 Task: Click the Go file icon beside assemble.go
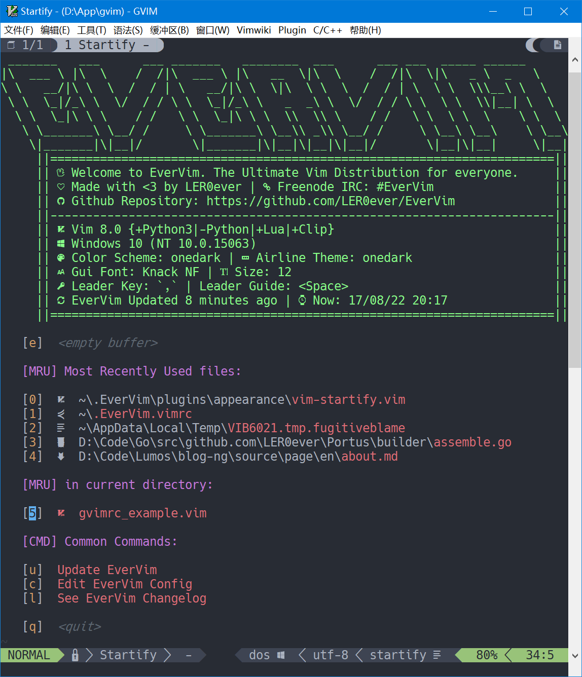[61, 442]
